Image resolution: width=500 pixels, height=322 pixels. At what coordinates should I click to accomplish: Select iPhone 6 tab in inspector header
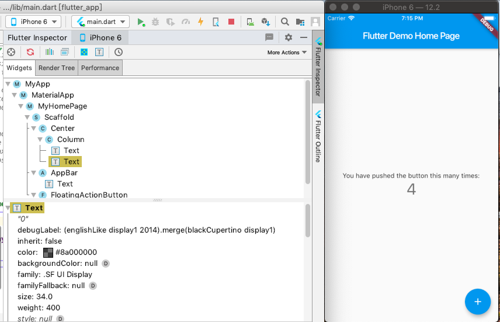(x=100, y=37)
